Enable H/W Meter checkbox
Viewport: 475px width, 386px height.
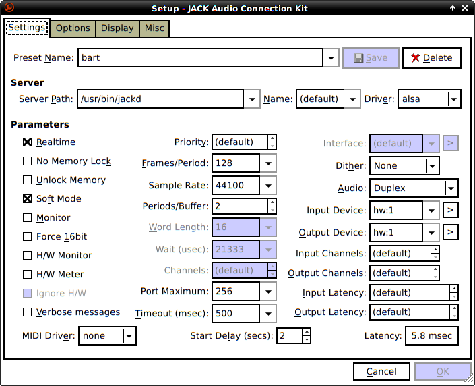point(27,275)
